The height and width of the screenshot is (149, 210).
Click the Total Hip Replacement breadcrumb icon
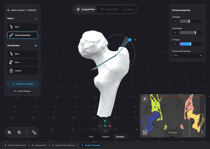pos(5,145)
